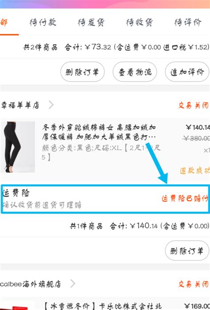Click the 运费险已赔付 status text
The image size is (210, 310).
pyautogui.click(x=185, y=198)
